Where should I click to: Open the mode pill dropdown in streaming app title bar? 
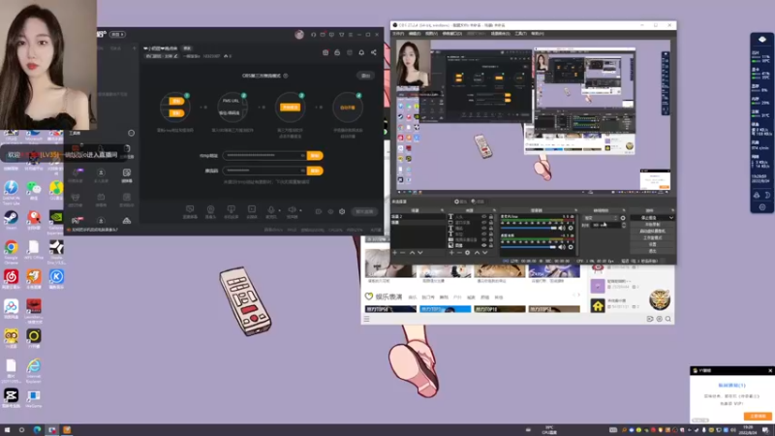(117, 35)
